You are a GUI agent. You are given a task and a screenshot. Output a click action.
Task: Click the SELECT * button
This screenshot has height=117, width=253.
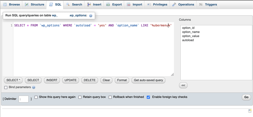pyautogui.click(x=13, y=80)
